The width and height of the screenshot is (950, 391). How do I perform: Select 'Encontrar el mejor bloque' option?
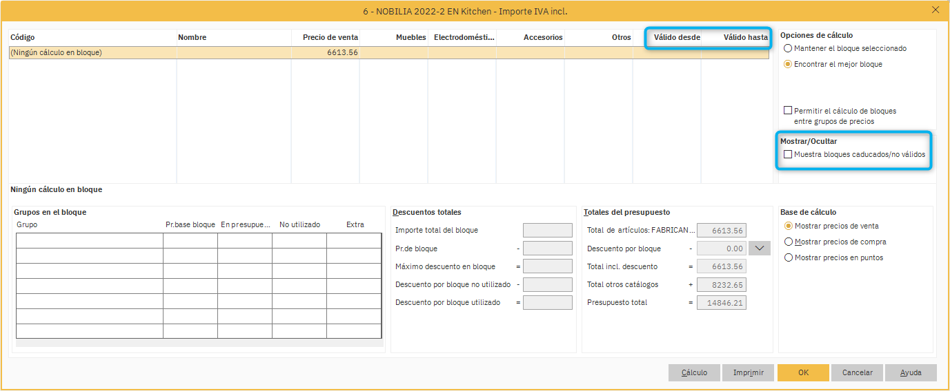coord(788,64)
